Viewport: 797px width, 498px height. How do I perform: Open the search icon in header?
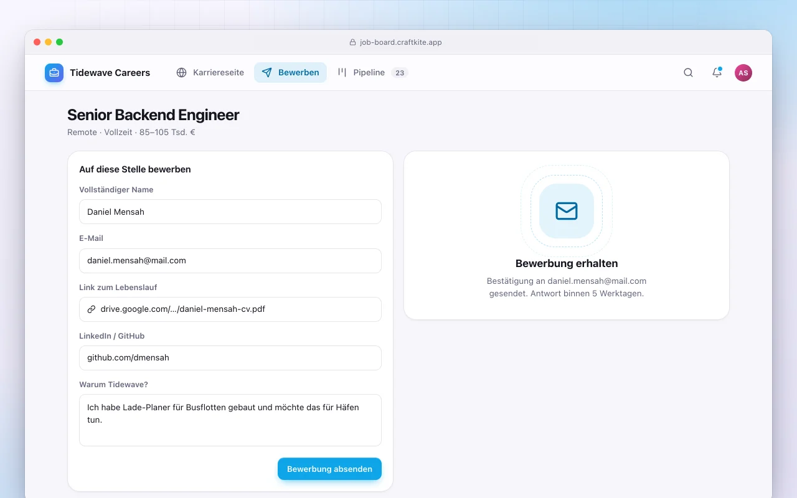pyautogui.click(x=688, y=73)
